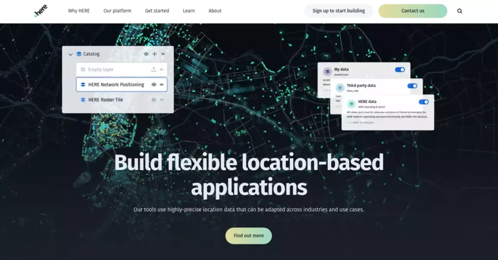This screenshot has width=498, height=260.
Task: Select the HERE Network Positioning text
Action: 116,85
